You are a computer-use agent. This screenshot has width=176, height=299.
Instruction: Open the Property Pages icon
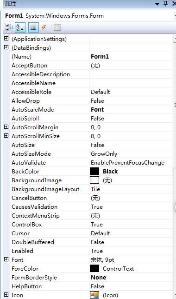tap(57, 27)
